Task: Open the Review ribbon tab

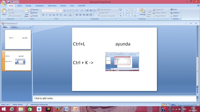Action: click(x=63, y=6)
